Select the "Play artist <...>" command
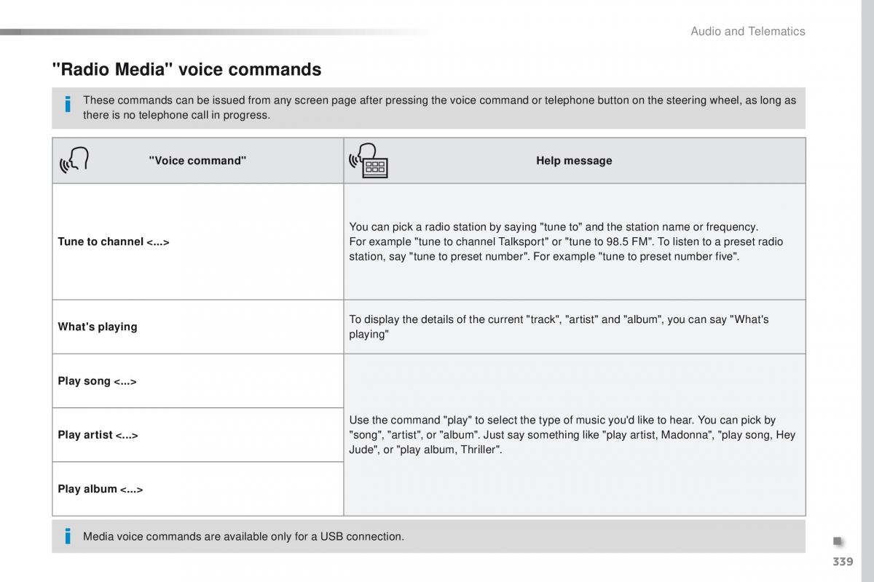Image resolution: width=874 pixels, height=582 pixels. [x=98, y=435]
